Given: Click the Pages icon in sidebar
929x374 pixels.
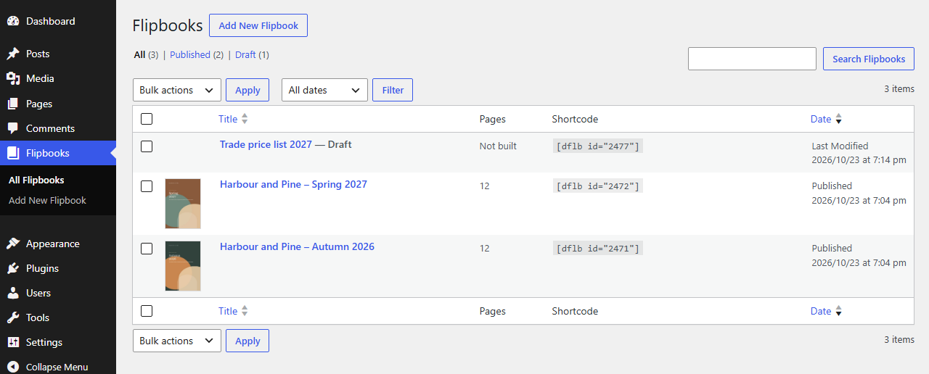Looking at the screenshot, I should [x=13, y=104].
